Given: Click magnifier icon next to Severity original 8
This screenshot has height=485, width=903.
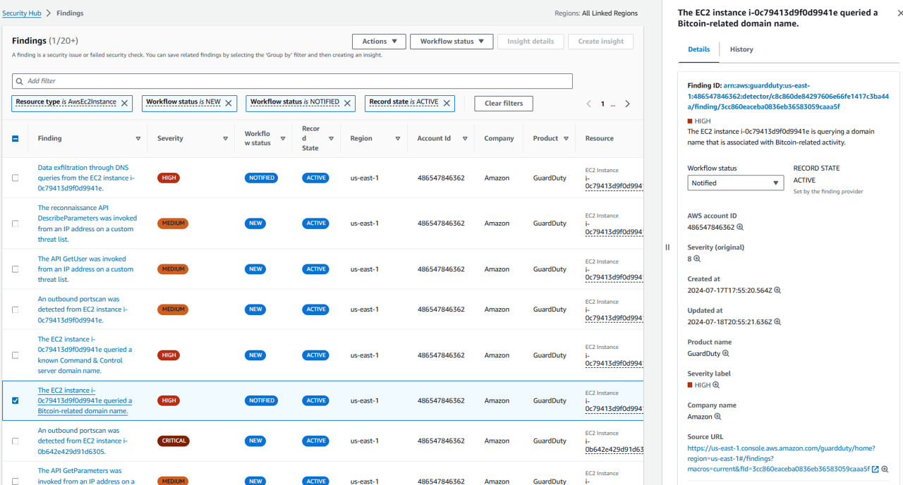Looking at the screenshot, I should point(697,259).
